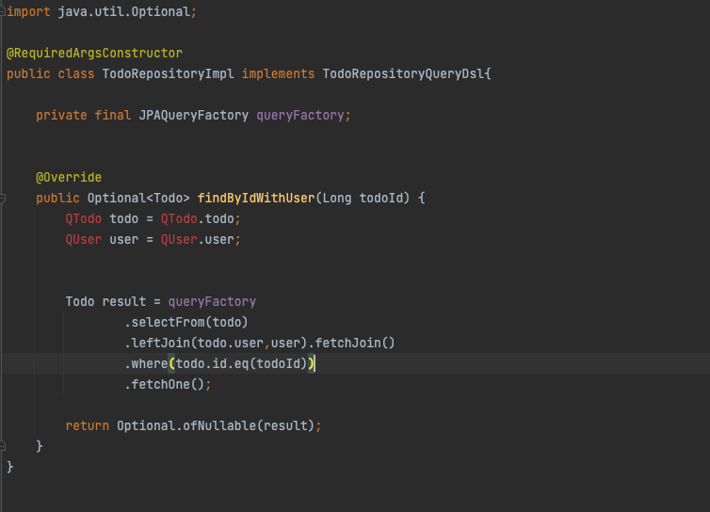
Task: Click highlighted opening parenthesis after where
Action: coord(171,363)
